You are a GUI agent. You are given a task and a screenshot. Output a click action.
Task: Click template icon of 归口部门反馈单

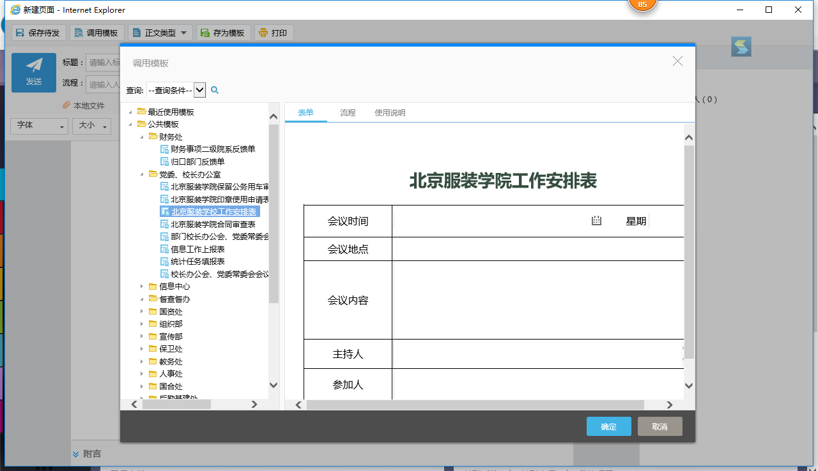164,161
